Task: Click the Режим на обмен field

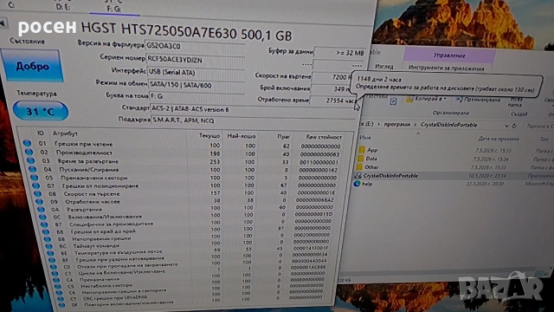Action: [196, 85]
